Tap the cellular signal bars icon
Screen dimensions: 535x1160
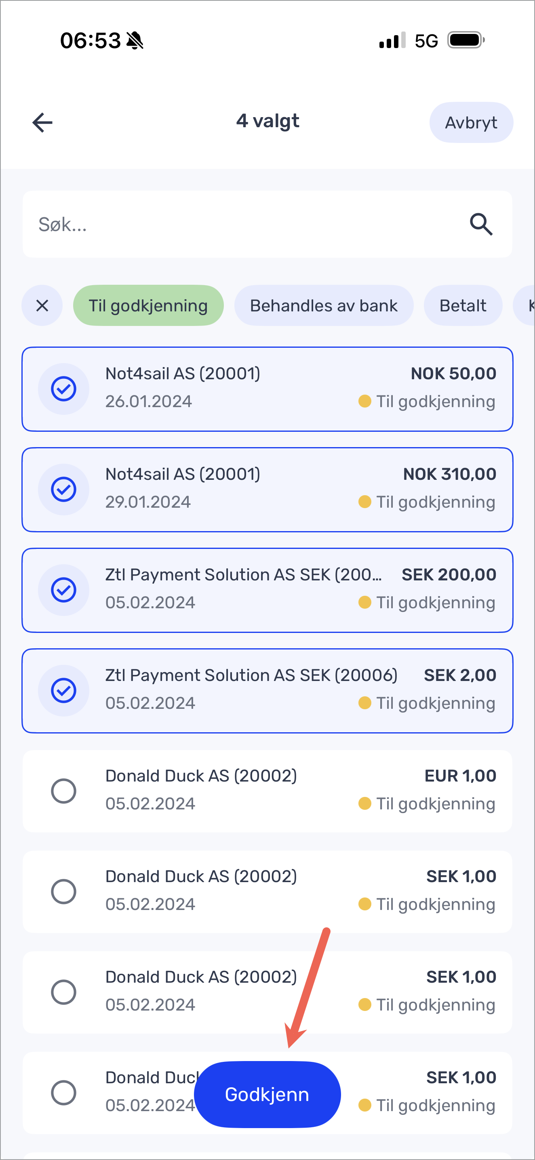pyautogui.click(x=392, y=40)
